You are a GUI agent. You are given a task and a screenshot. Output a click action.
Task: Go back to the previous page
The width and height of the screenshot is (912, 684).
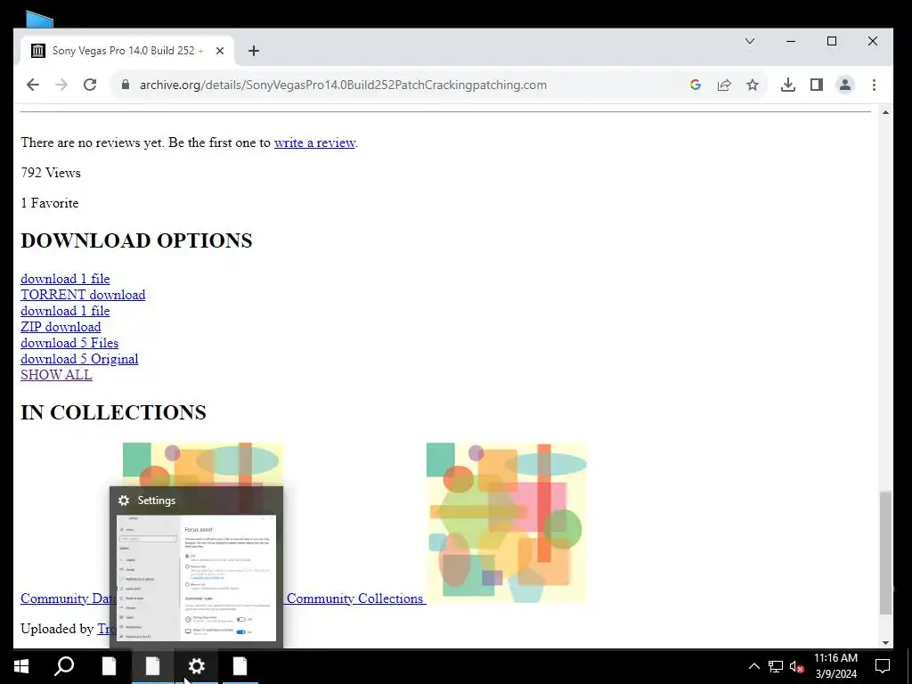(x=33, y=85)
